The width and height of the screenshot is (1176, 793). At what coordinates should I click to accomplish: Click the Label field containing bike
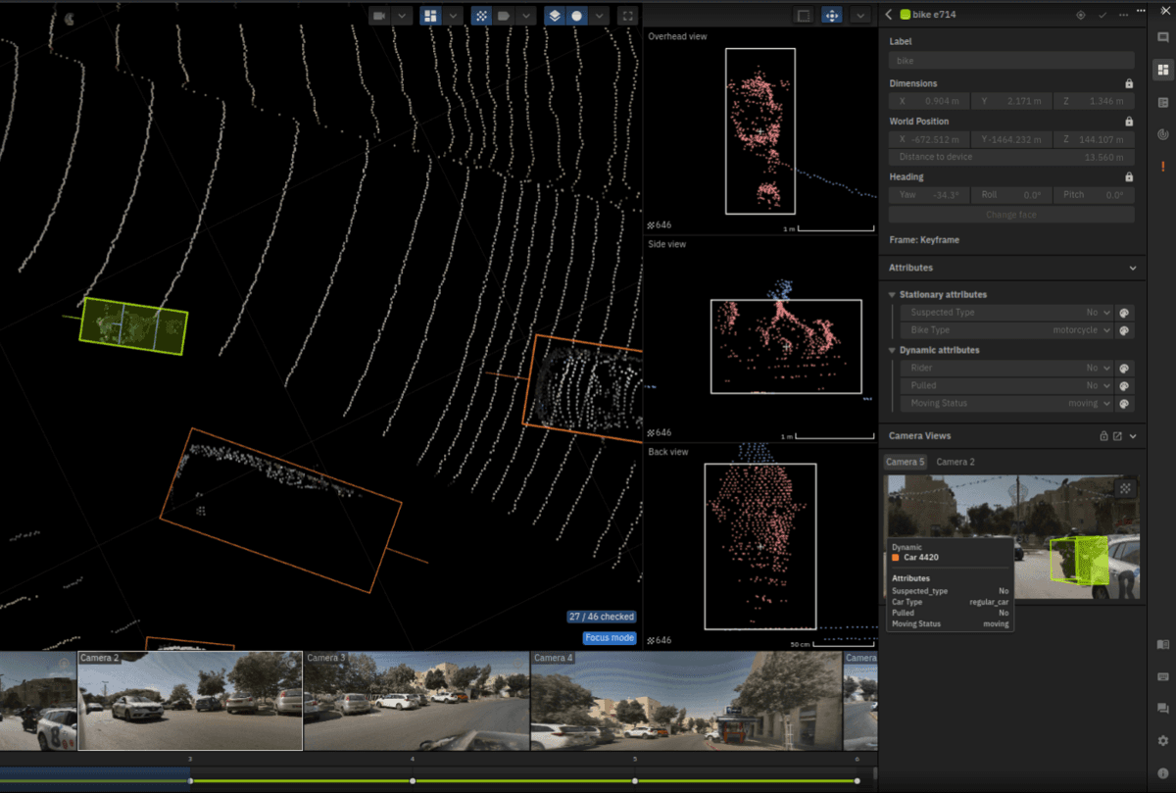(x=1011, y=61)
